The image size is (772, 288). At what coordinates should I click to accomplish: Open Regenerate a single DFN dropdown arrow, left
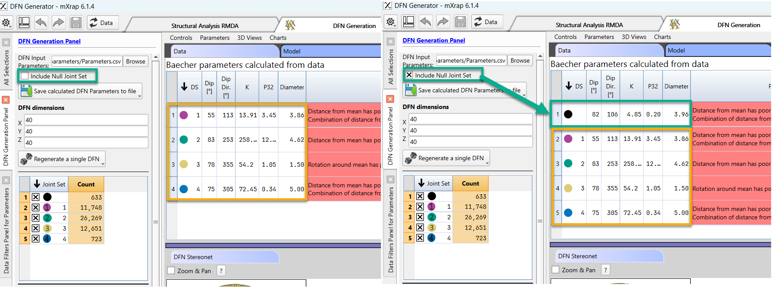pos(103,164)
